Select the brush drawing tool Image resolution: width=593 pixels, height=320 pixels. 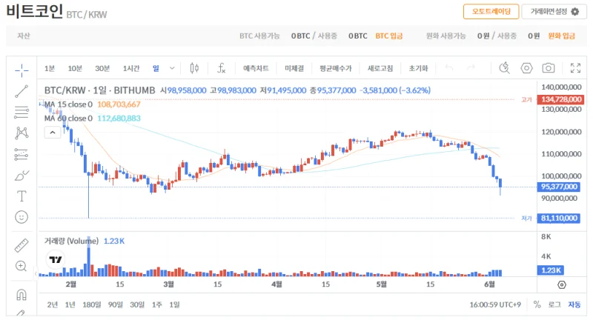pos(21,176)
